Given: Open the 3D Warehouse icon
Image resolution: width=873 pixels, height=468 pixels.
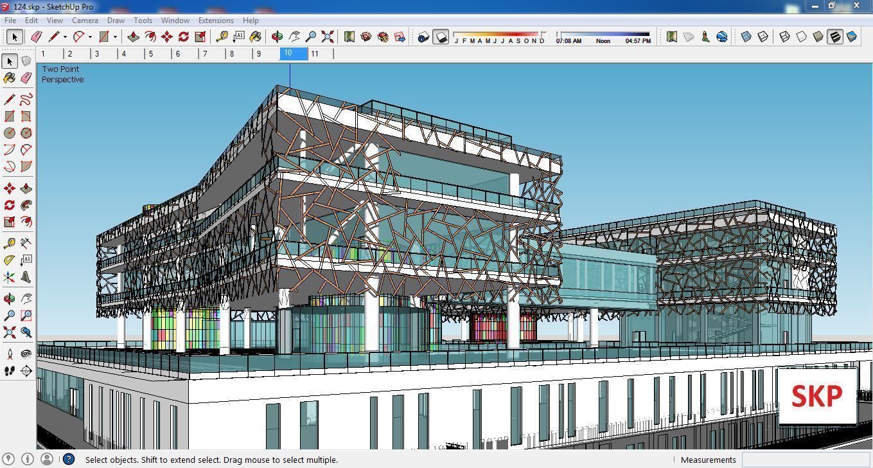Looking at the screenshot, I should [x=366, y=37].
